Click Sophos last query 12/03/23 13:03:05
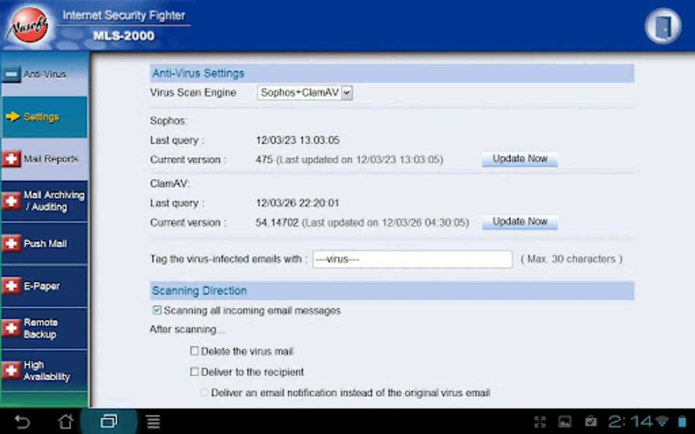Screen dimensions: 695x434 click(x=298, y=140)
